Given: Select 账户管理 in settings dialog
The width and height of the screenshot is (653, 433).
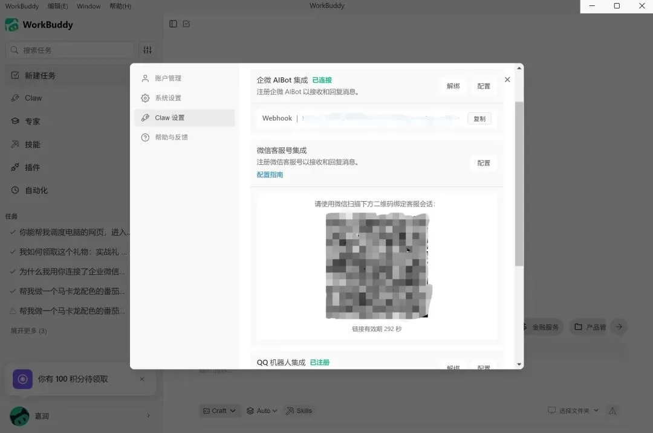Looking at the screenshot, I should 184,78.
